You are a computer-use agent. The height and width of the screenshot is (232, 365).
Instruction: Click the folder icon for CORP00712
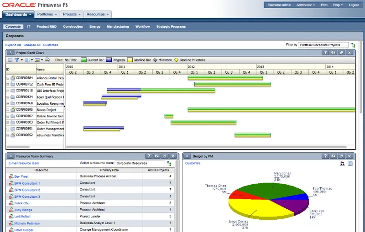(13, 84)
